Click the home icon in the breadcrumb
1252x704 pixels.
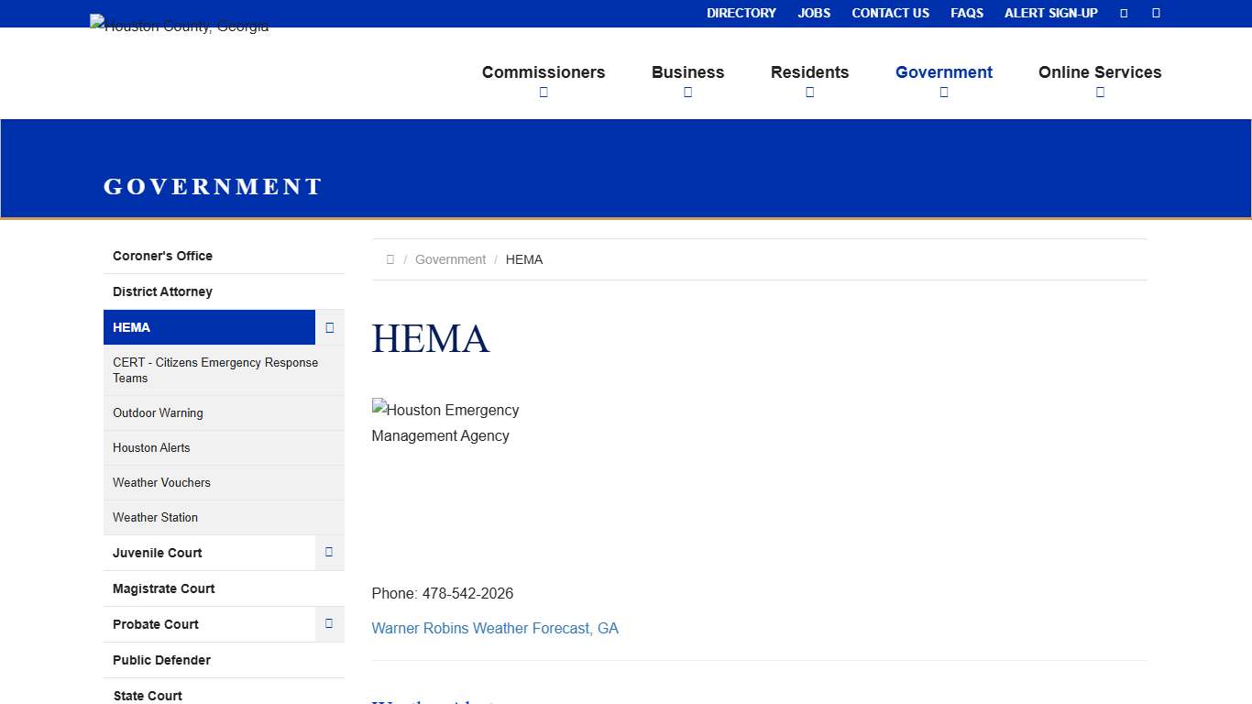pos(390,259)
